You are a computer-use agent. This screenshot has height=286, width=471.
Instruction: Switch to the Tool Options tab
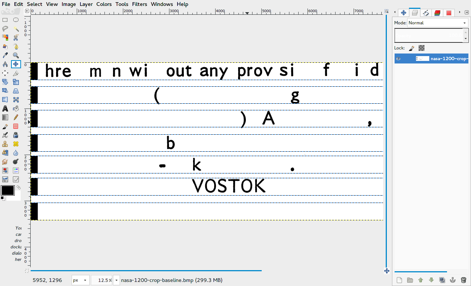pos(403,13)
